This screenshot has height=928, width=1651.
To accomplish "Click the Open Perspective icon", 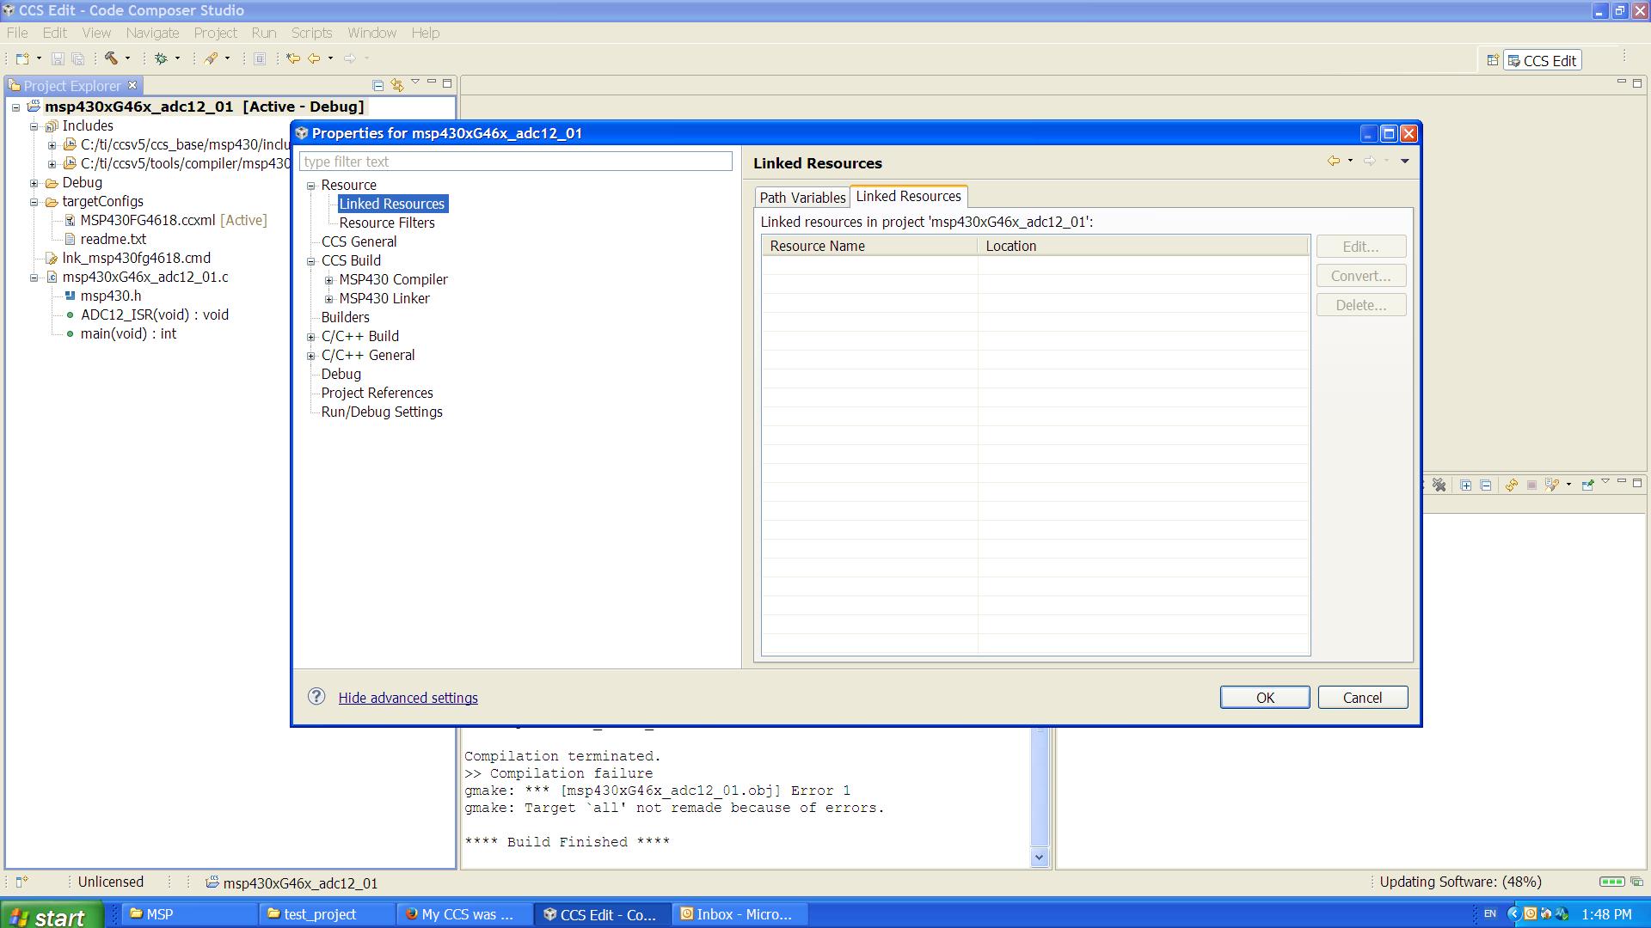I will point(1492,60).
